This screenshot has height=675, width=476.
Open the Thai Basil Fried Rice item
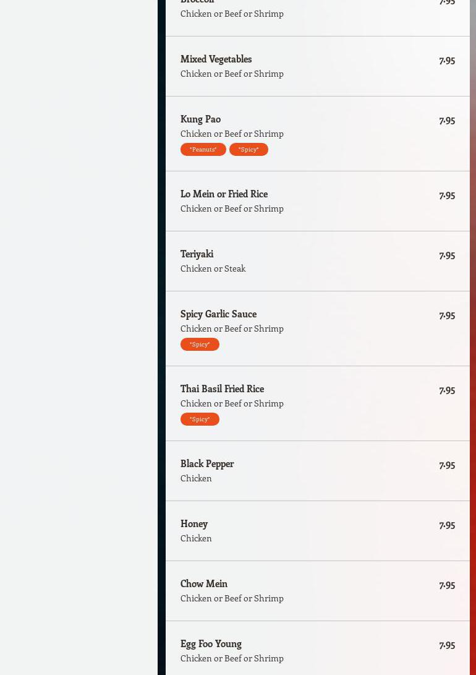point(222,389)
